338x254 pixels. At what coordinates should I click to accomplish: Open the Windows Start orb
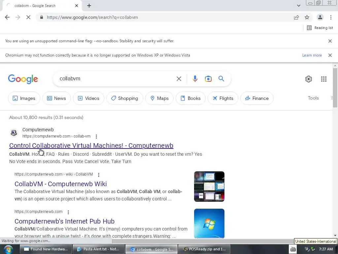(8, 249)
